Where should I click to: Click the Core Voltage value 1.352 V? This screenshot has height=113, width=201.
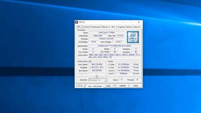(118, 42)
